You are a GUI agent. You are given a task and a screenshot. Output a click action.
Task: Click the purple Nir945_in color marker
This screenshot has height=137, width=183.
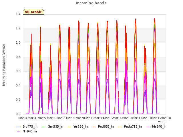[18, 132]
